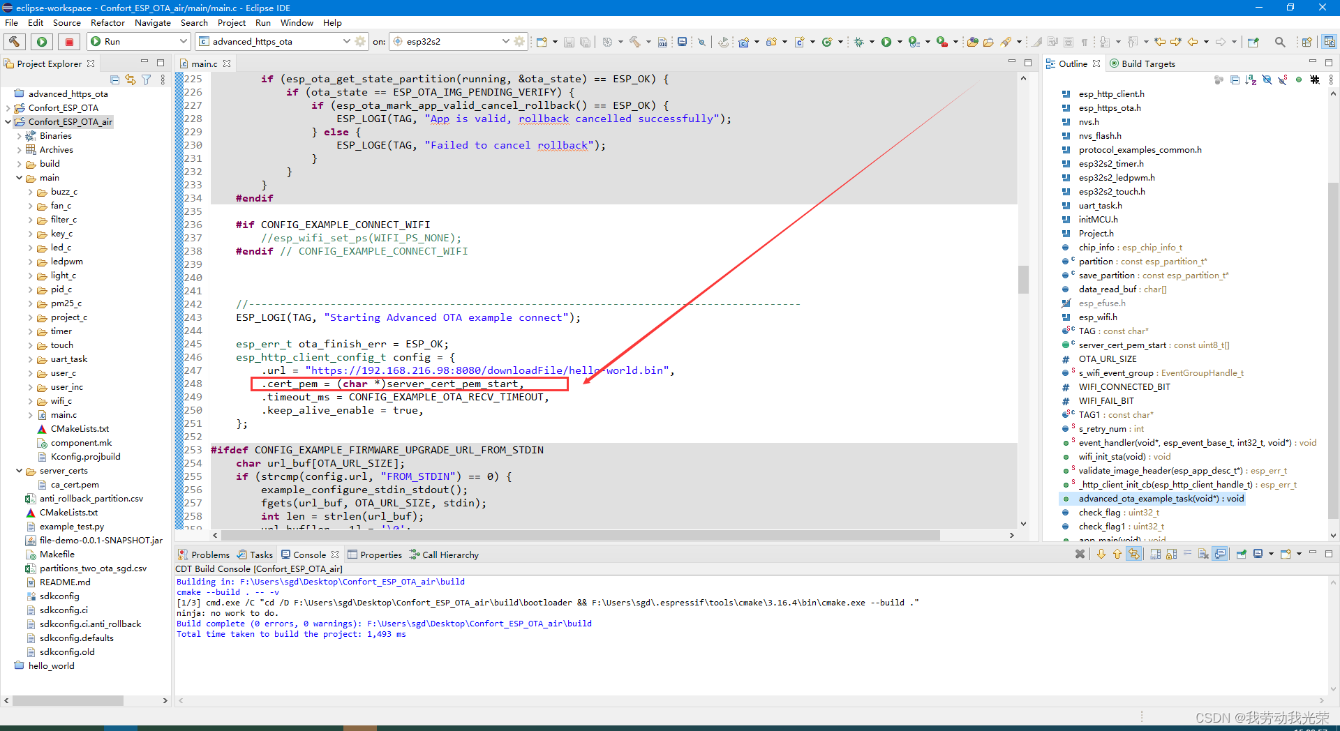Close the Console view tab
1340x731 pixels.
[335, 555]
